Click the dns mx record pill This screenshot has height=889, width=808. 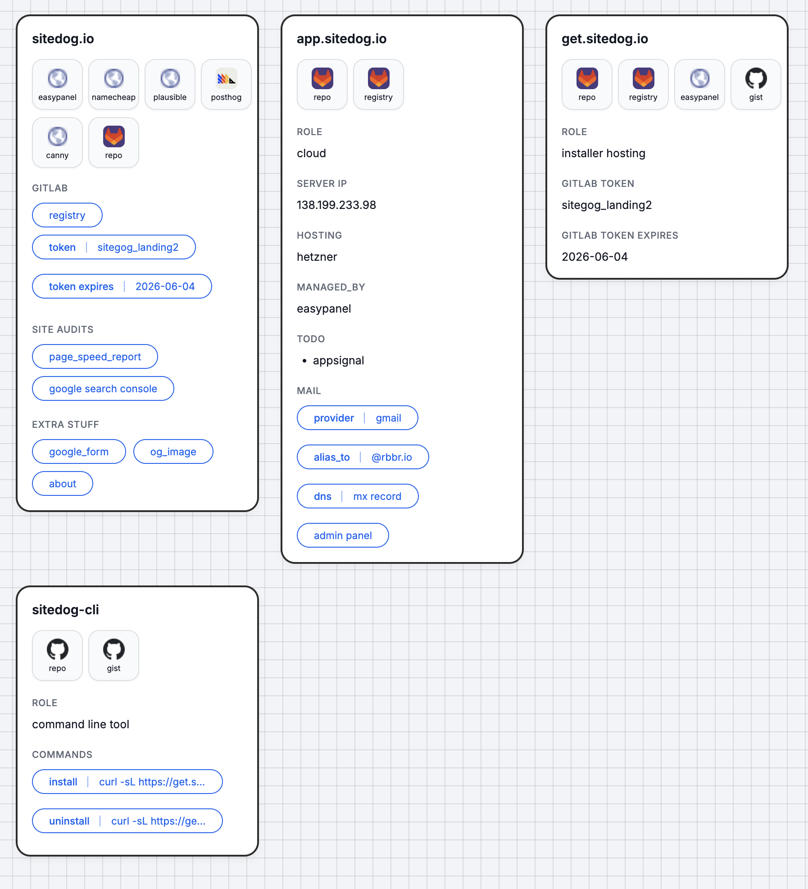pyautogui.click(x=358, y=496)
